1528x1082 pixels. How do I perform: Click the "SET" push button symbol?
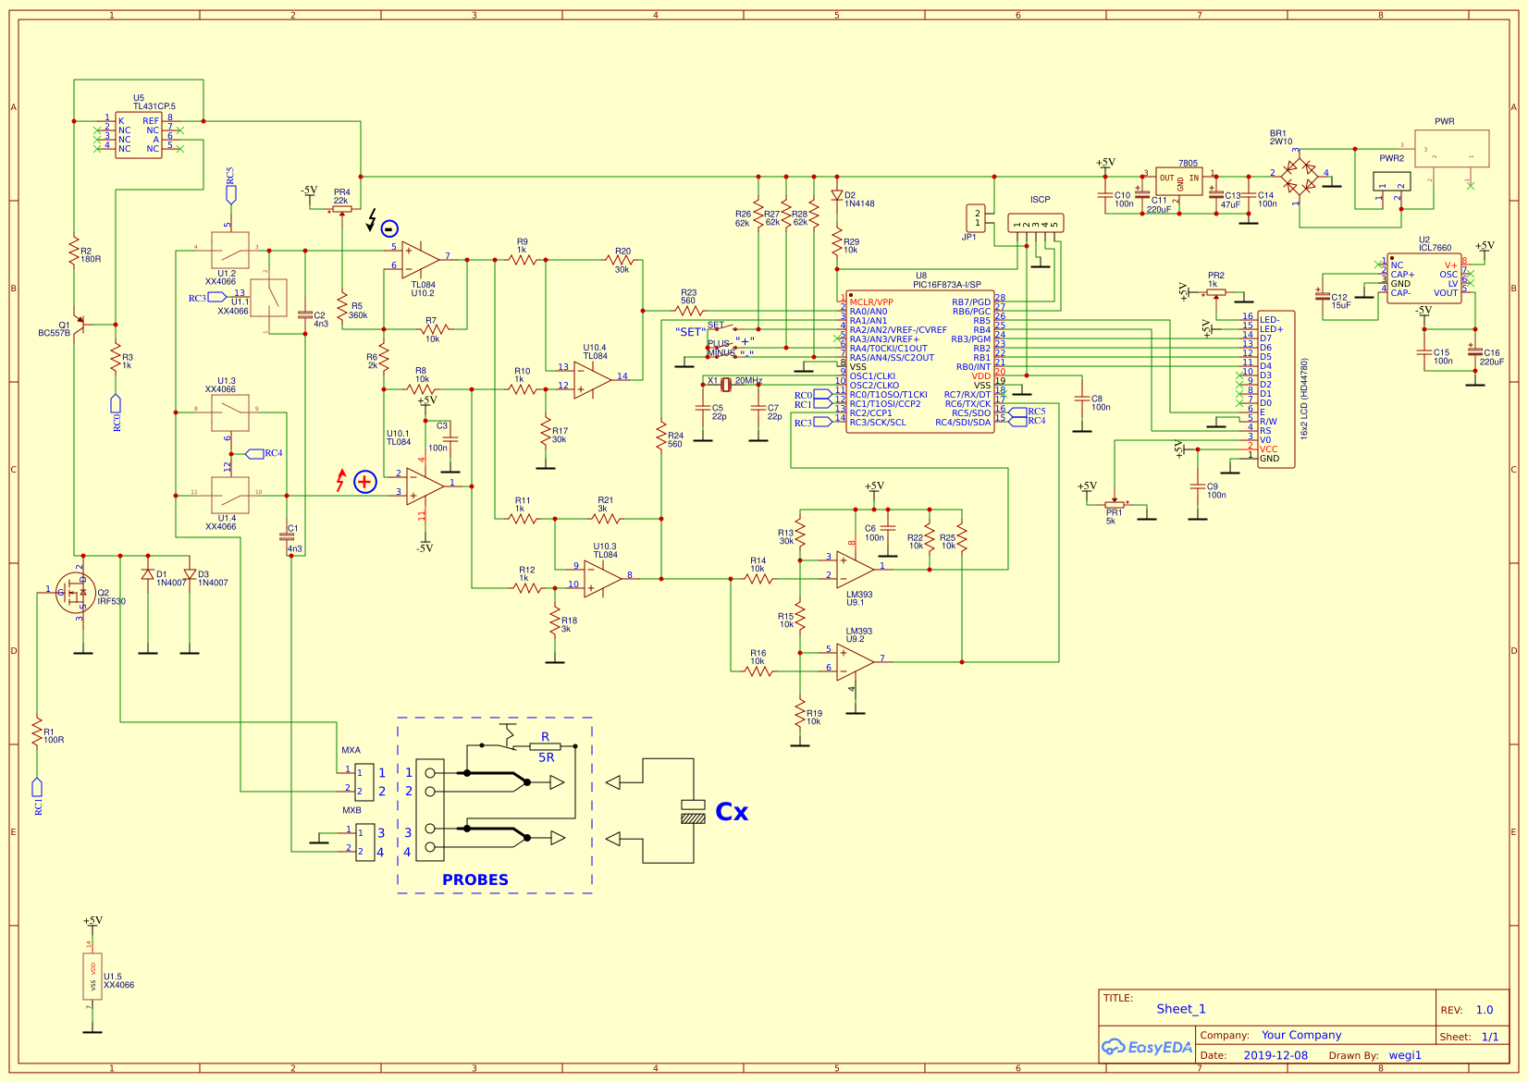pyautogui.click(x=723, y=328)
